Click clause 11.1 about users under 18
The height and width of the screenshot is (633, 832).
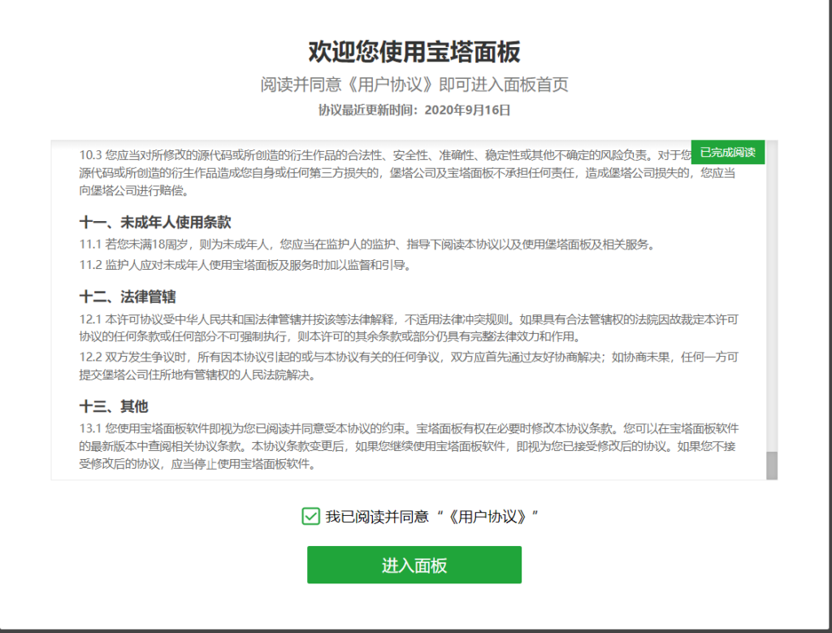(366, 245)
